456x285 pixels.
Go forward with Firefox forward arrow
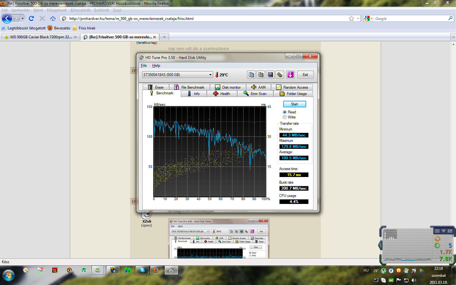16,19
